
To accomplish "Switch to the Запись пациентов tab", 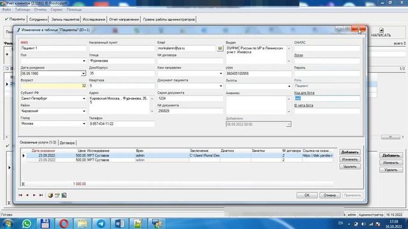I will (65, 20).
